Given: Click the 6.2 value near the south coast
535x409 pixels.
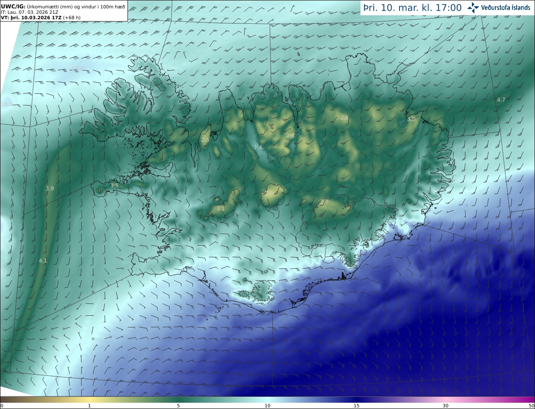Looking at the screenshot, I should coord(257,290).
